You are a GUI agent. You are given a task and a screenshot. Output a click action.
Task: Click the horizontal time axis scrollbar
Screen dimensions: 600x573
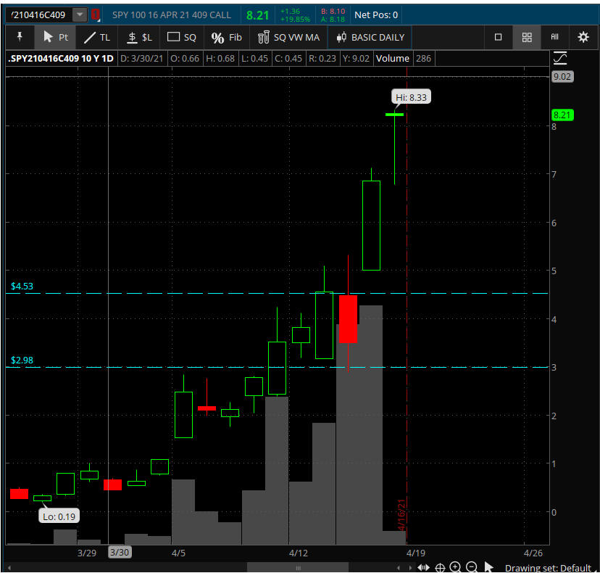pos(269,567)
